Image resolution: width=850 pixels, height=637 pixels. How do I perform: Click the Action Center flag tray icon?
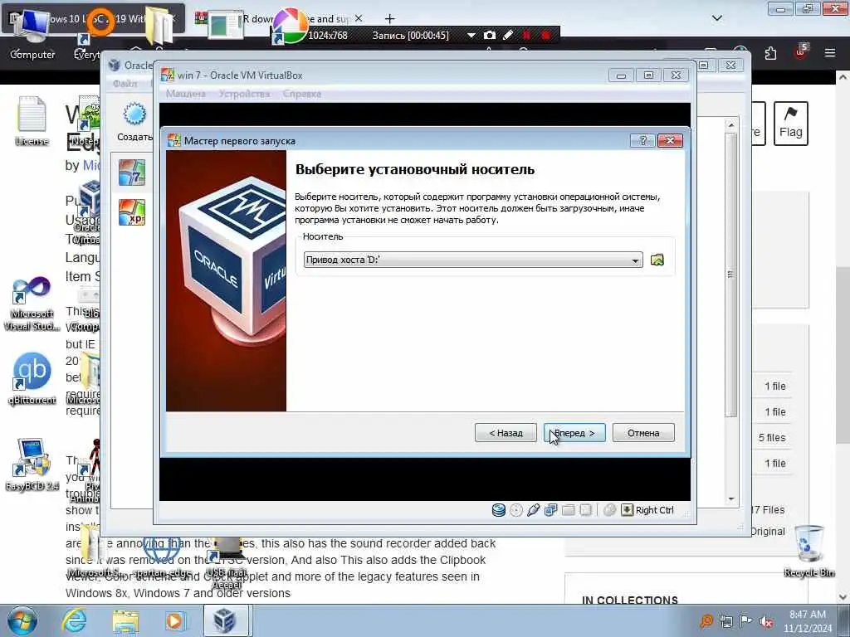click(746, 622)
